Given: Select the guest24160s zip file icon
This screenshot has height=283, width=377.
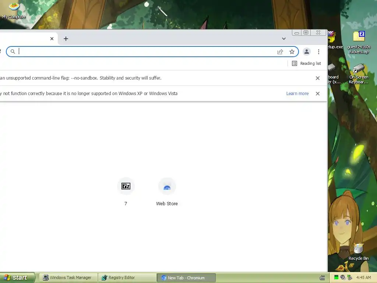Looking at the screenshot, I should pos(359,42).
